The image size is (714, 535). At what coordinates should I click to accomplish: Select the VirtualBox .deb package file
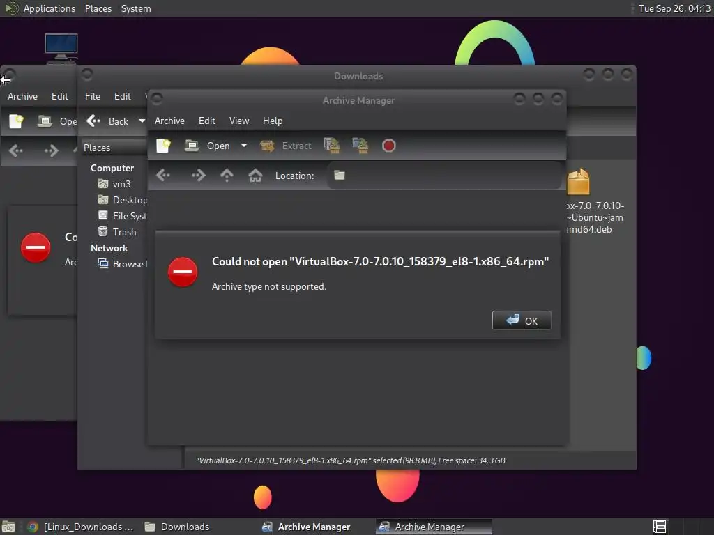tap(595, 201)
